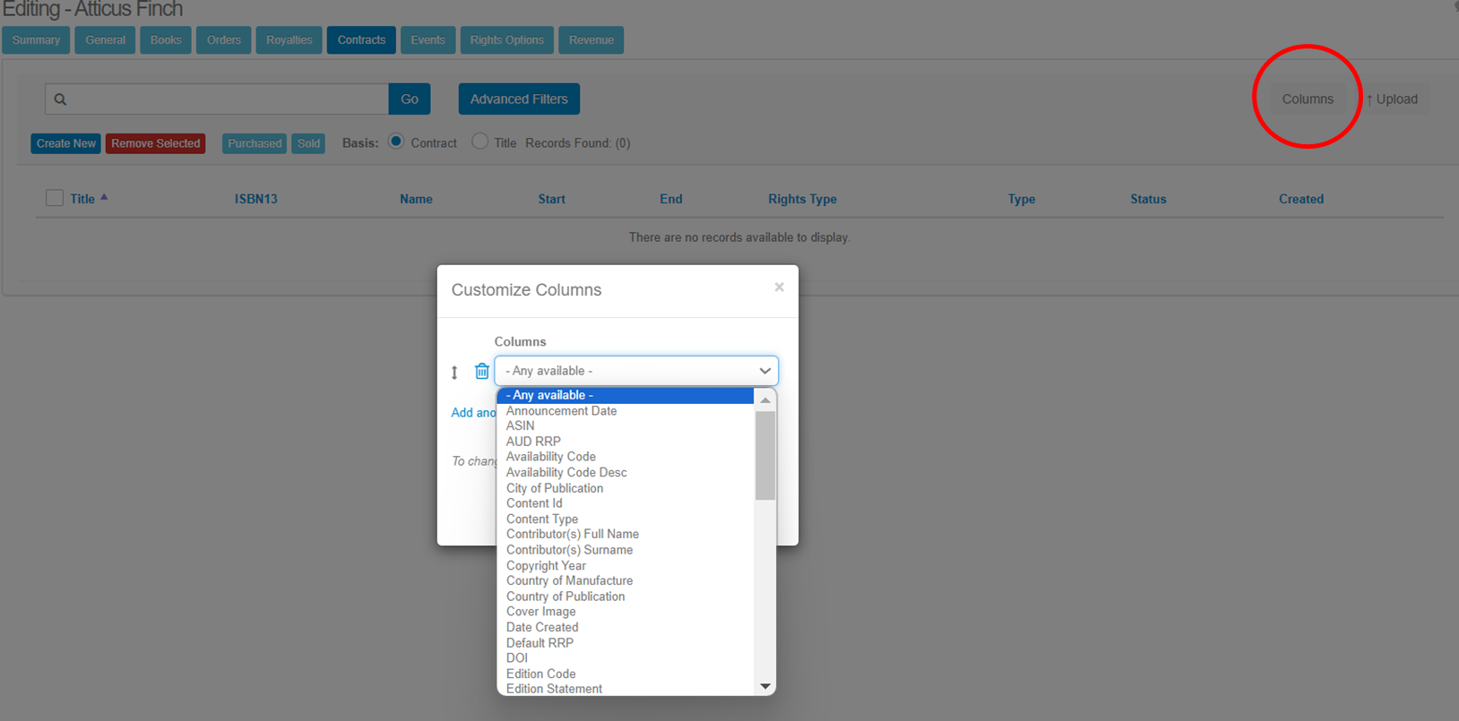Click the Purchased filter button

(x=255, y=143)
